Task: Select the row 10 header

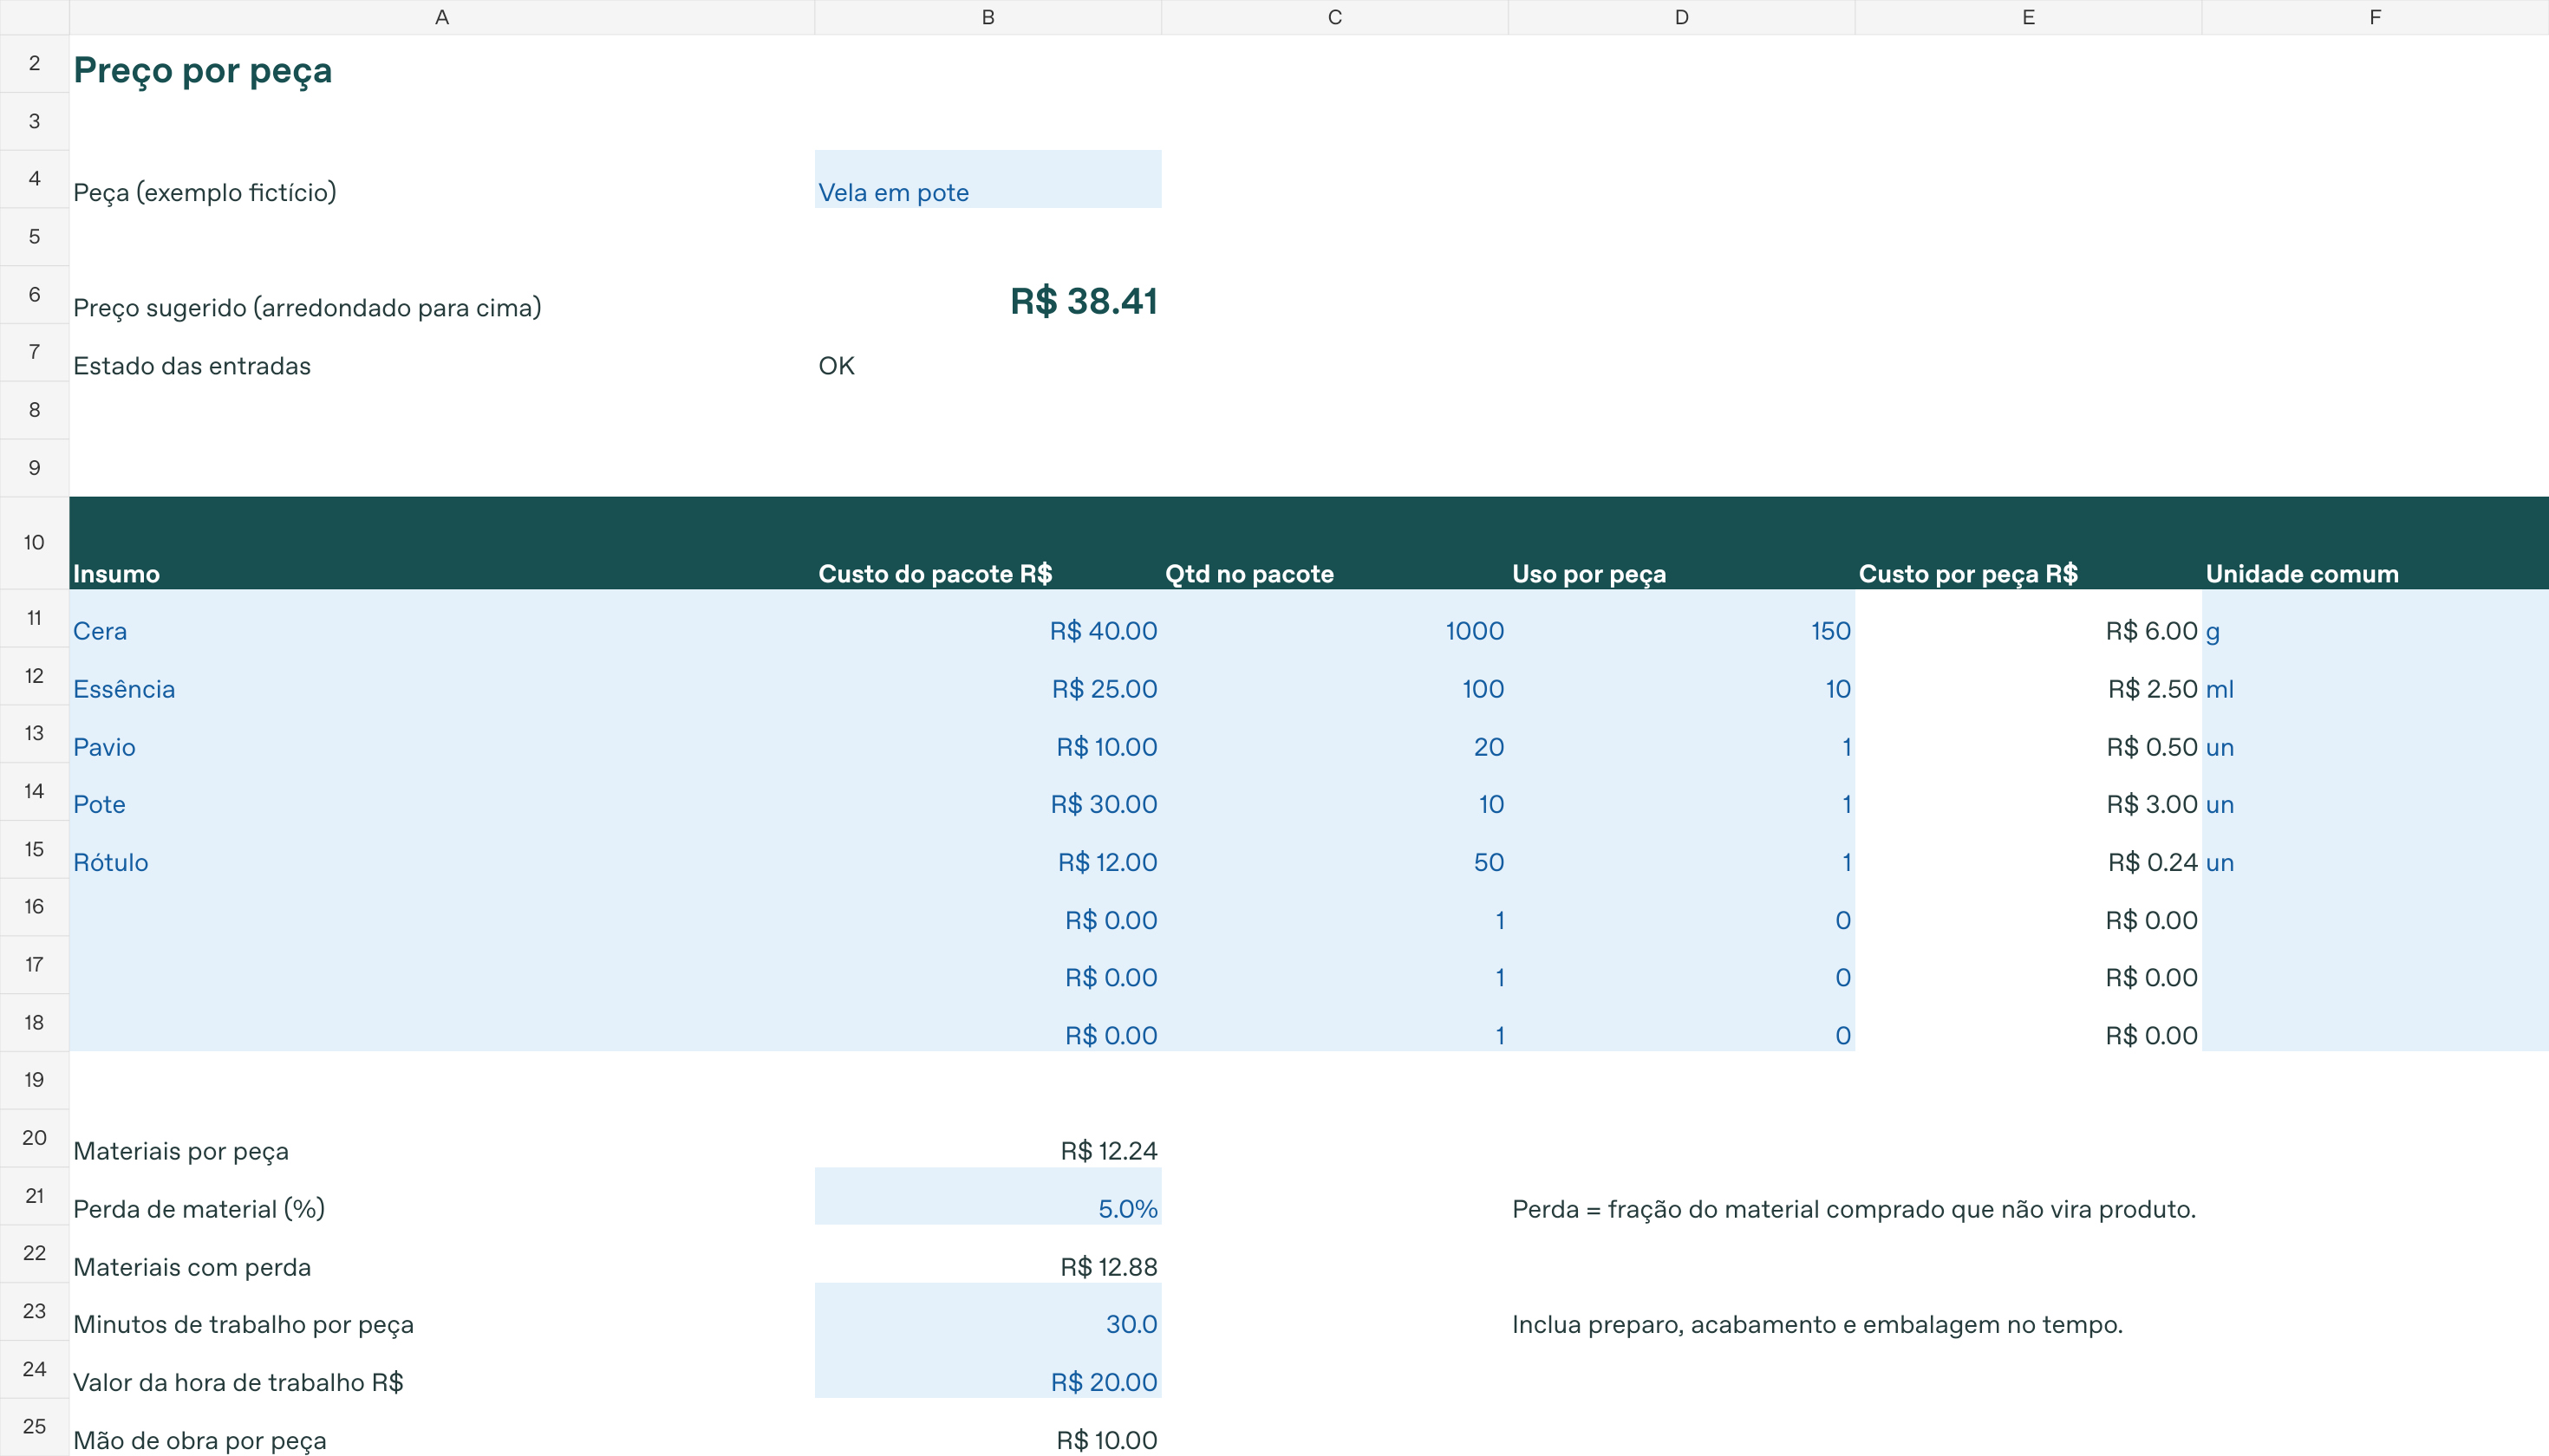Action: 34,543
